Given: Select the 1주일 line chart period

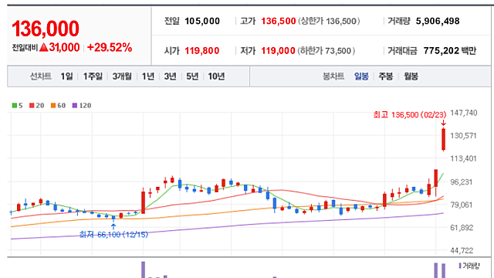Looking at the screenshot, I should pos(93,76).
